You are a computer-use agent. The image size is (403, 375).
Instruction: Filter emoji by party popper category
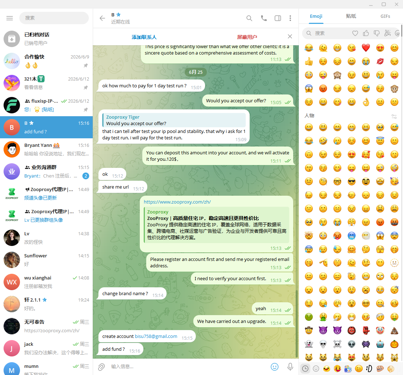pos(387,33)
